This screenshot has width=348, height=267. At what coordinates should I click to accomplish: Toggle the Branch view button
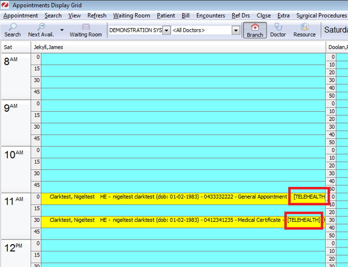(255, 30)
